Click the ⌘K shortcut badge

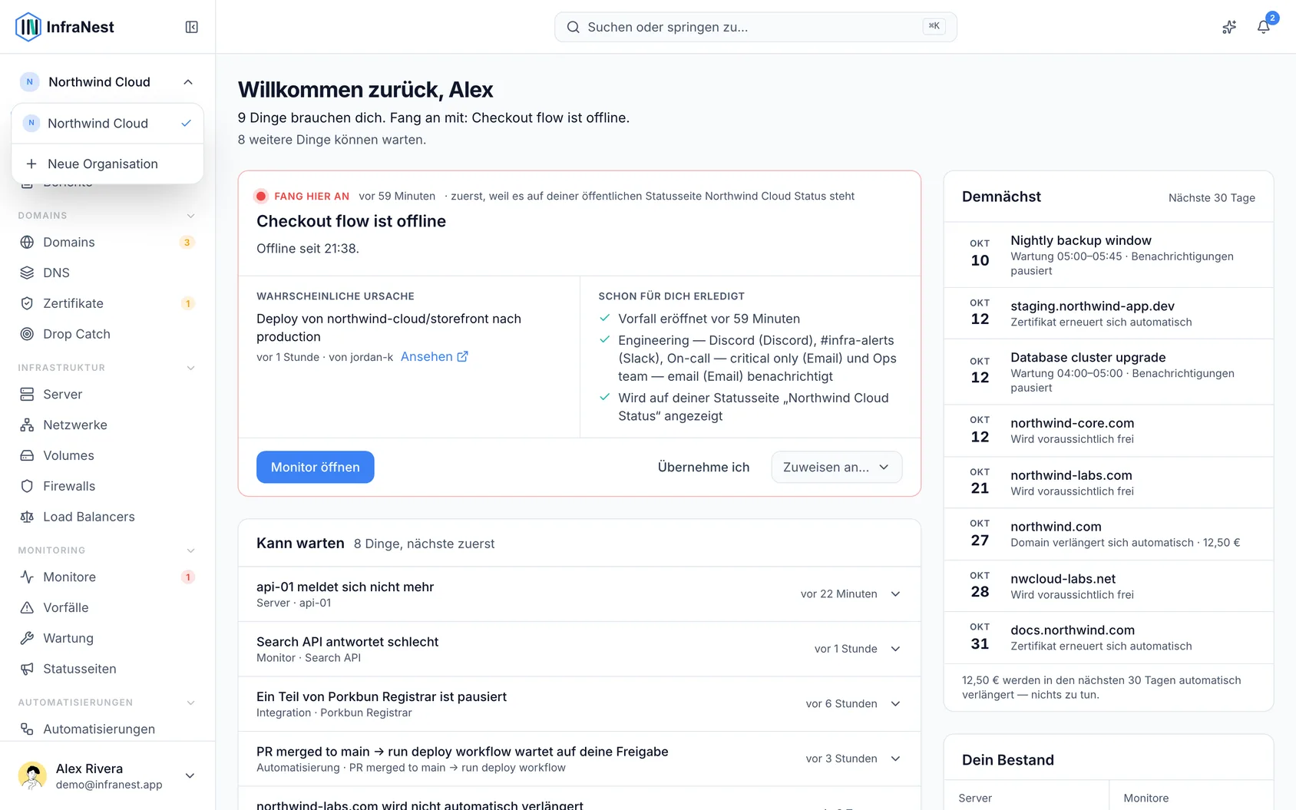[x=934, y=26]
